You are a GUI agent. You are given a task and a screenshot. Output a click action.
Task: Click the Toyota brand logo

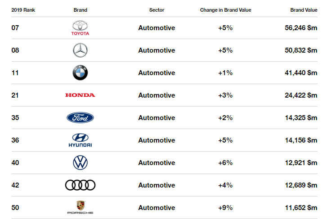pos(80,28)
